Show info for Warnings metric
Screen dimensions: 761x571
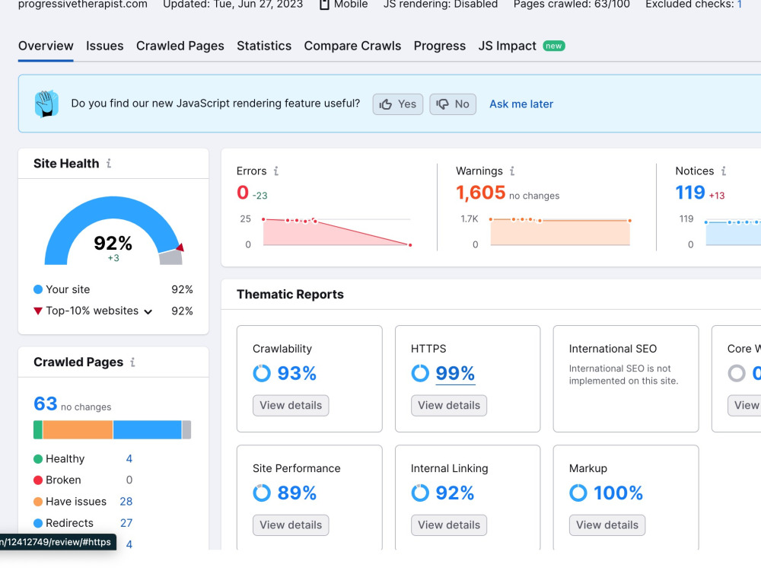(511, 171)
